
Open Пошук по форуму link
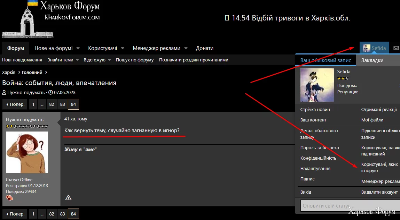tap(135, 60)
